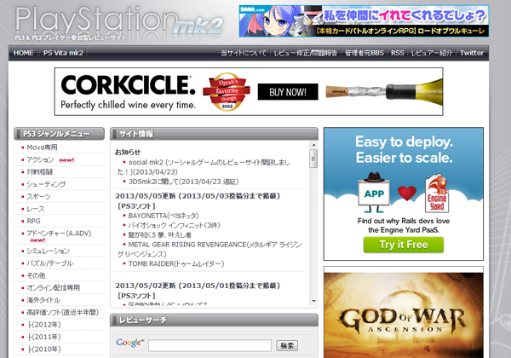Open レビュー修正/問題報告 in the navigation bar
The image size is (511, 358).
[x=306, y=53]
